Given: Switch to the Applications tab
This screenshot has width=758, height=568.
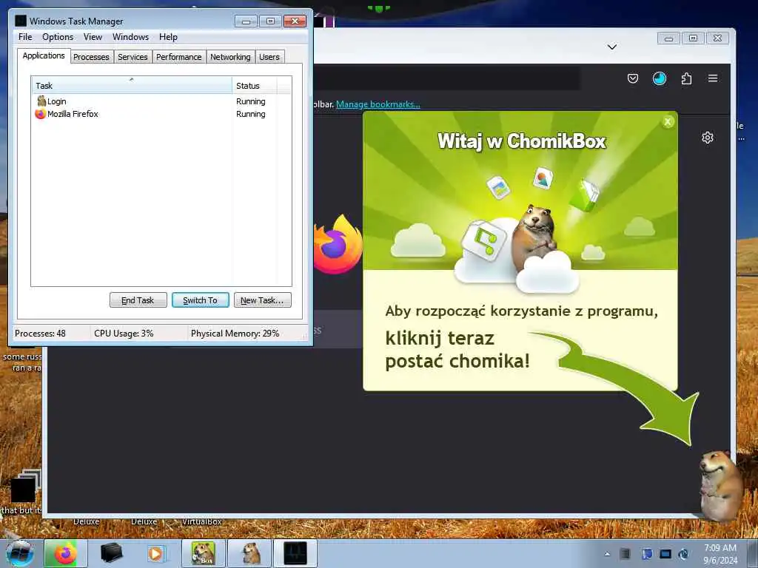Looking at the screenshot, I should (x=44, y=55).
